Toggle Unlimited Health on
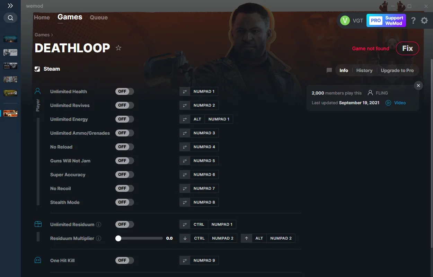 click(x=124, y=91)
